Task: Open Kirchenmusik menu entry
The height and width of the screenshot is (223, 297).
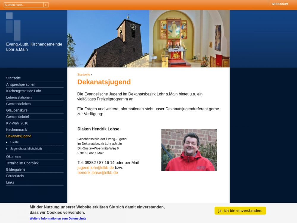Action: click(x=17, y=130)
